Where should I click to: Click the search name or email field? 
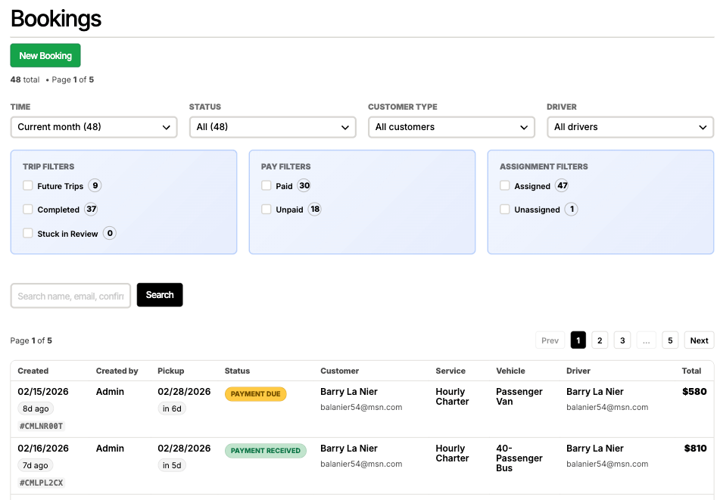(70, 295)
